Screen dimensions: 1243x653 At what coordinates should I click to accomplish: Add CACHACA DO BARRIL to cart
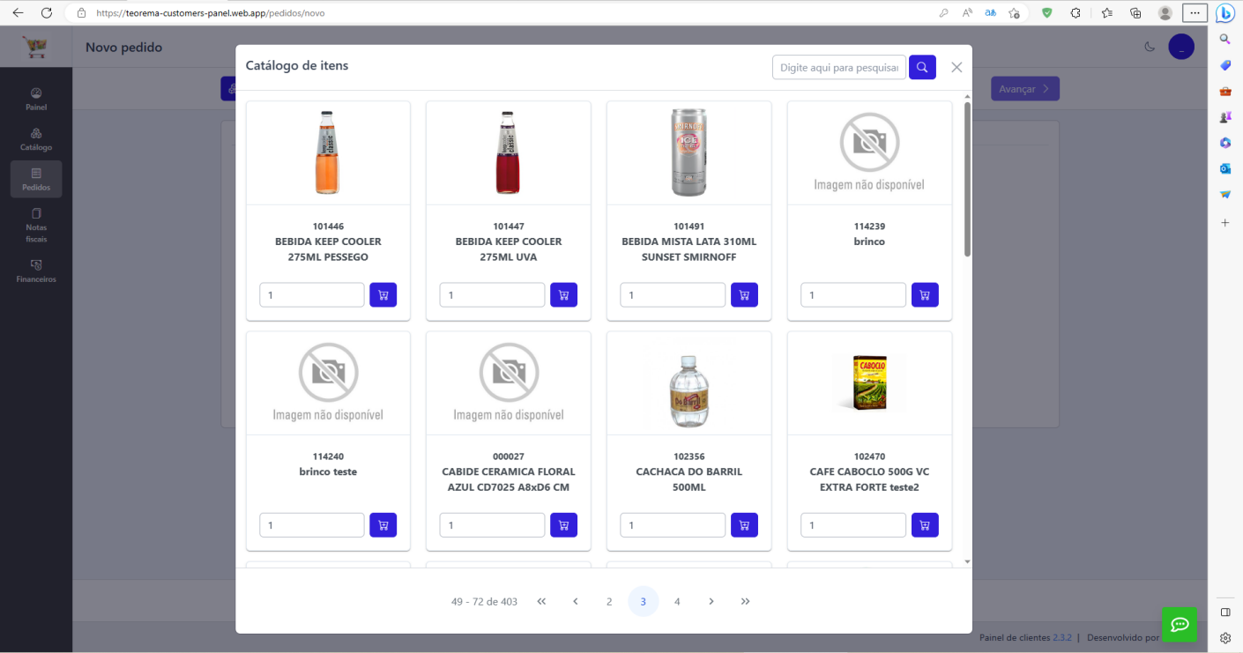(x=744, y=525)
